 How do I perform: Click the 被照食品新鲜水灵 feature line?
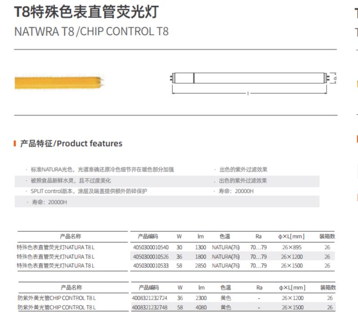71,180
